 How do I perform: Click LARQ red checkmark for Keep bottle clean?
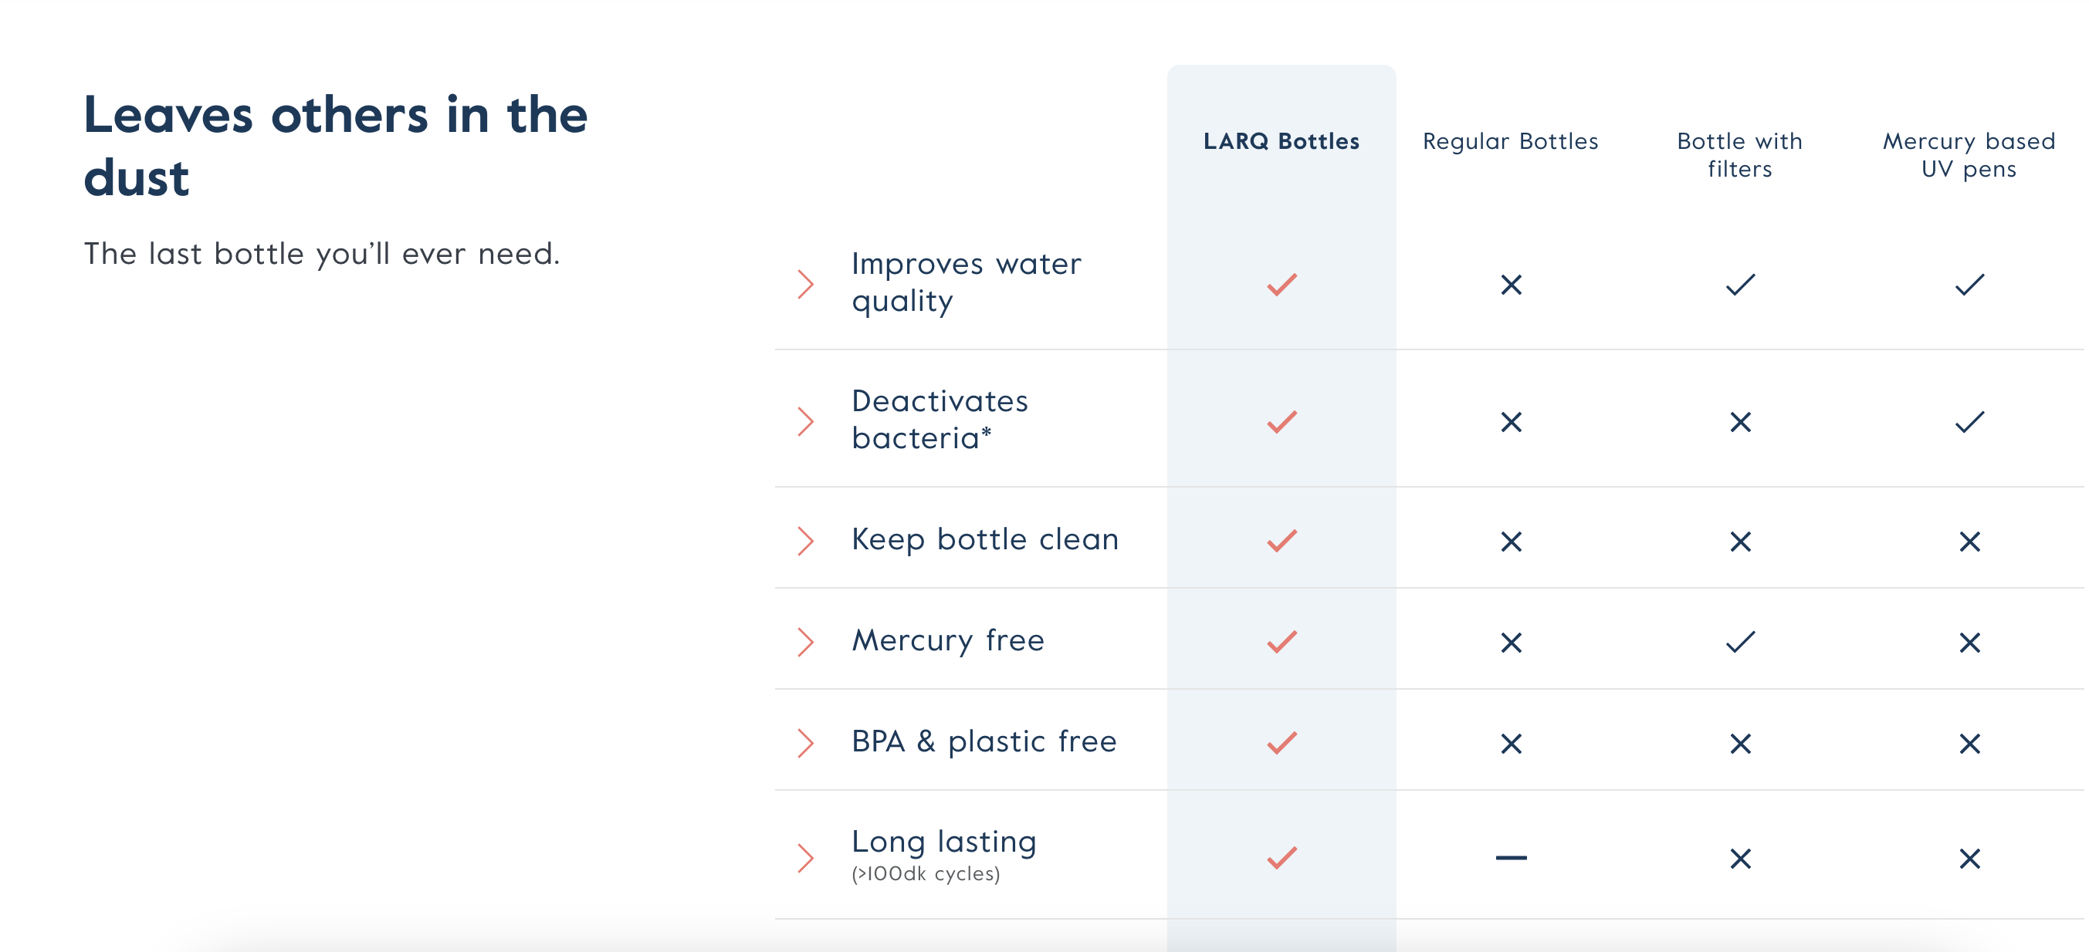click(x=1282, y=540)
